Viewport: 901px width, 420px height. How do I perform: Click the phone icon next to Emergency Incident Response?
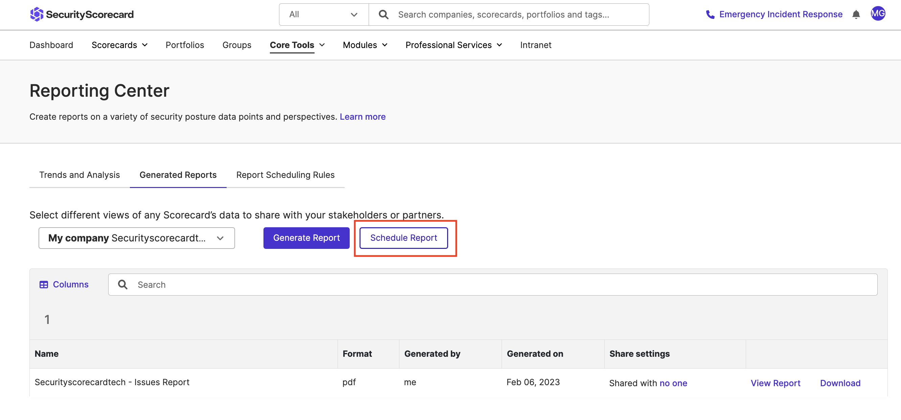(x=711, y=14)
